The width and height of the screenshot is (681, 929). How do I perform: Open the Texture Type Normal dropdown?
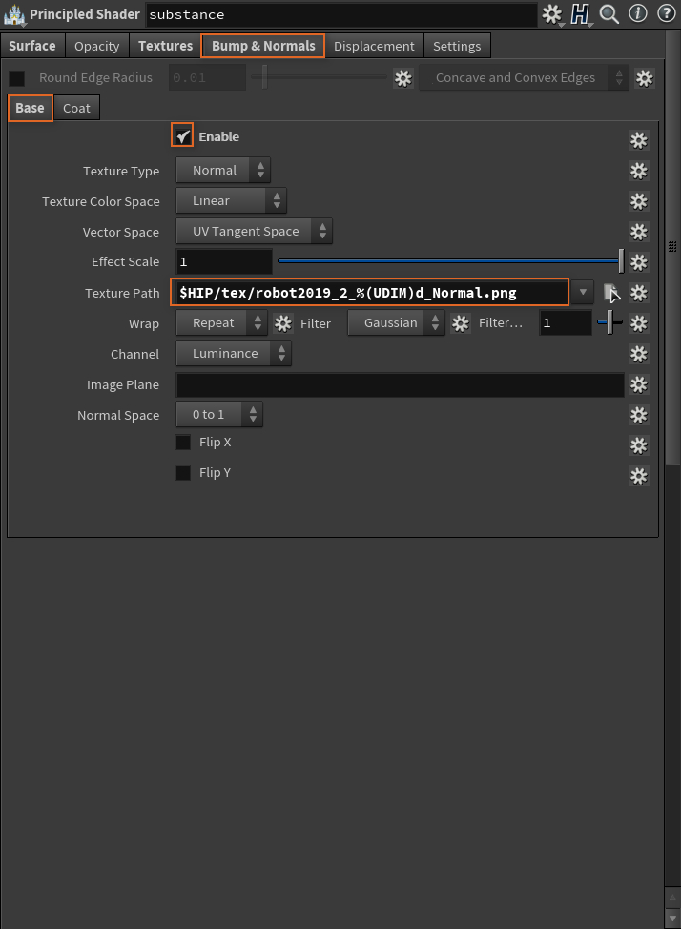223,171
